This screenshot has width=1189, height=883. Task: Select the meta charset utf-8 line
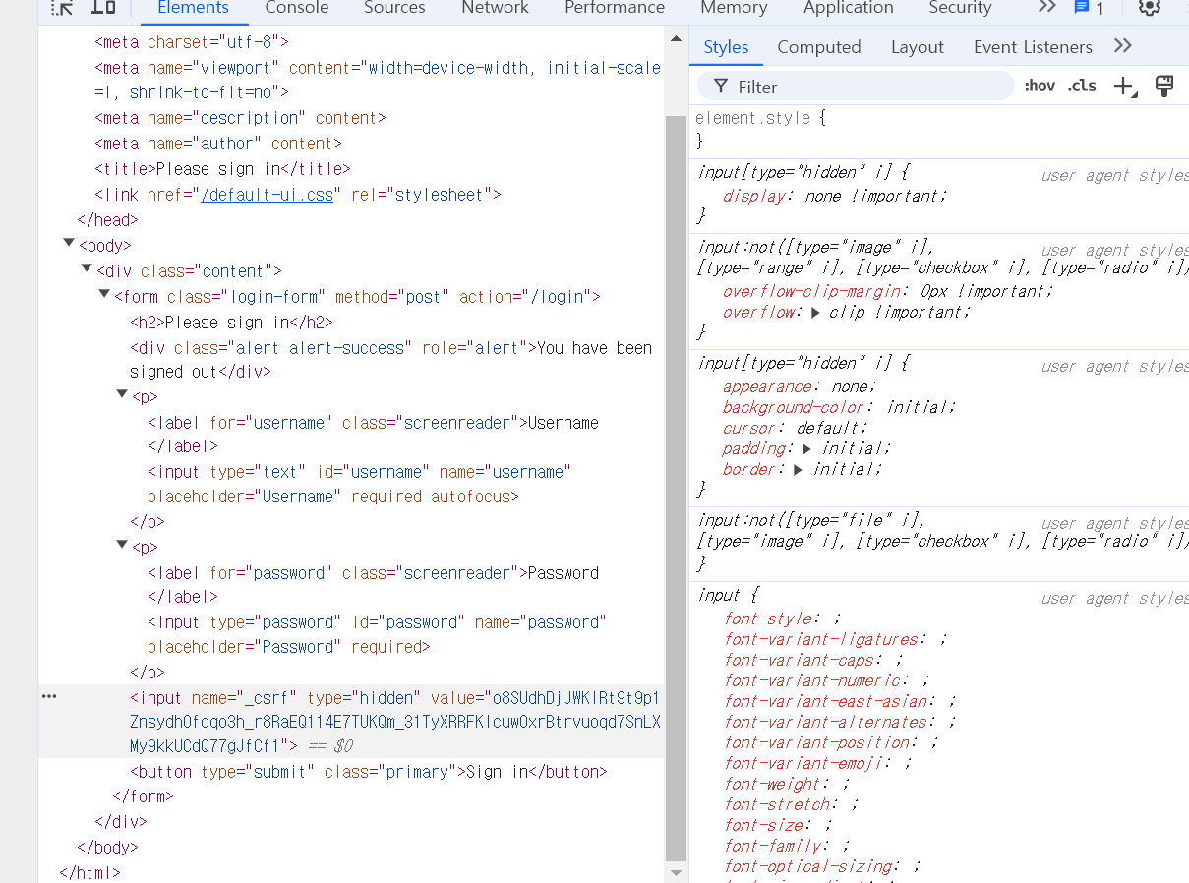[x=192, y=43]
